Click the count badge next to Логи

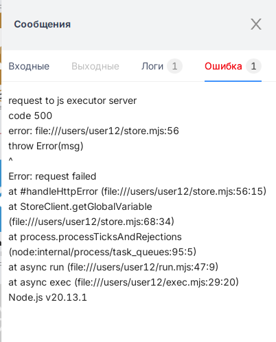(174, 66)
